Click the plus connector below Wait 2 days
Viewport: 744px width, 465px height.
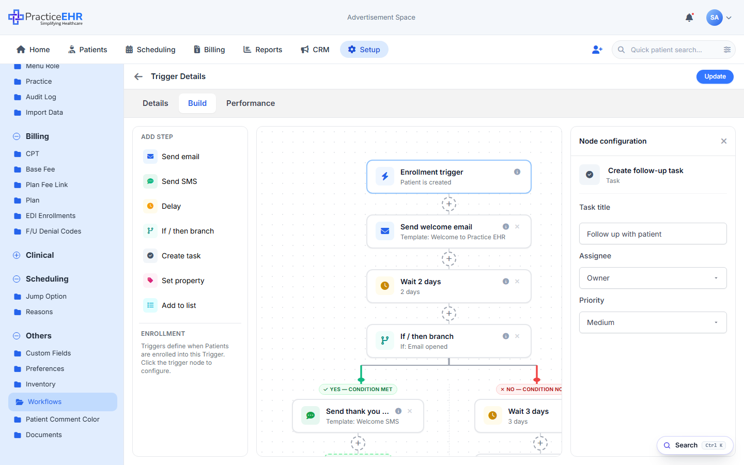pos(449,314)
